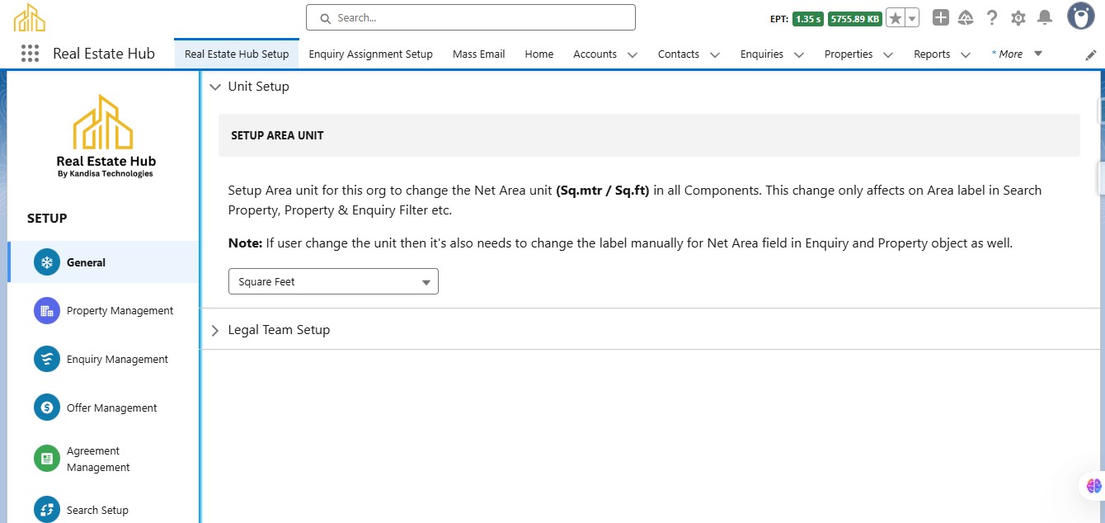Click the Trailhead guidance icon
Viewport: 1105px width, 523px height.
point(966,17)
